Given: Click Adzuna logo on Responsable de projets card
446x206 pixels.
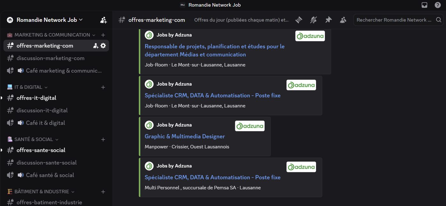Looking at the screenshot, I should point(310,36).
